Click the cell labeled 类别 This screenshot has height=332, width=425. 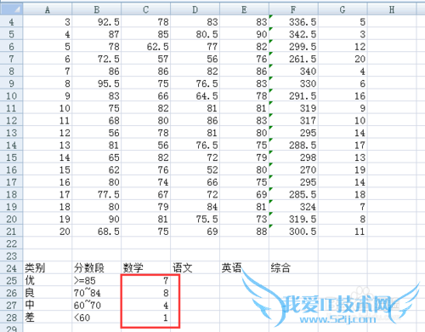tap(48, 268)
